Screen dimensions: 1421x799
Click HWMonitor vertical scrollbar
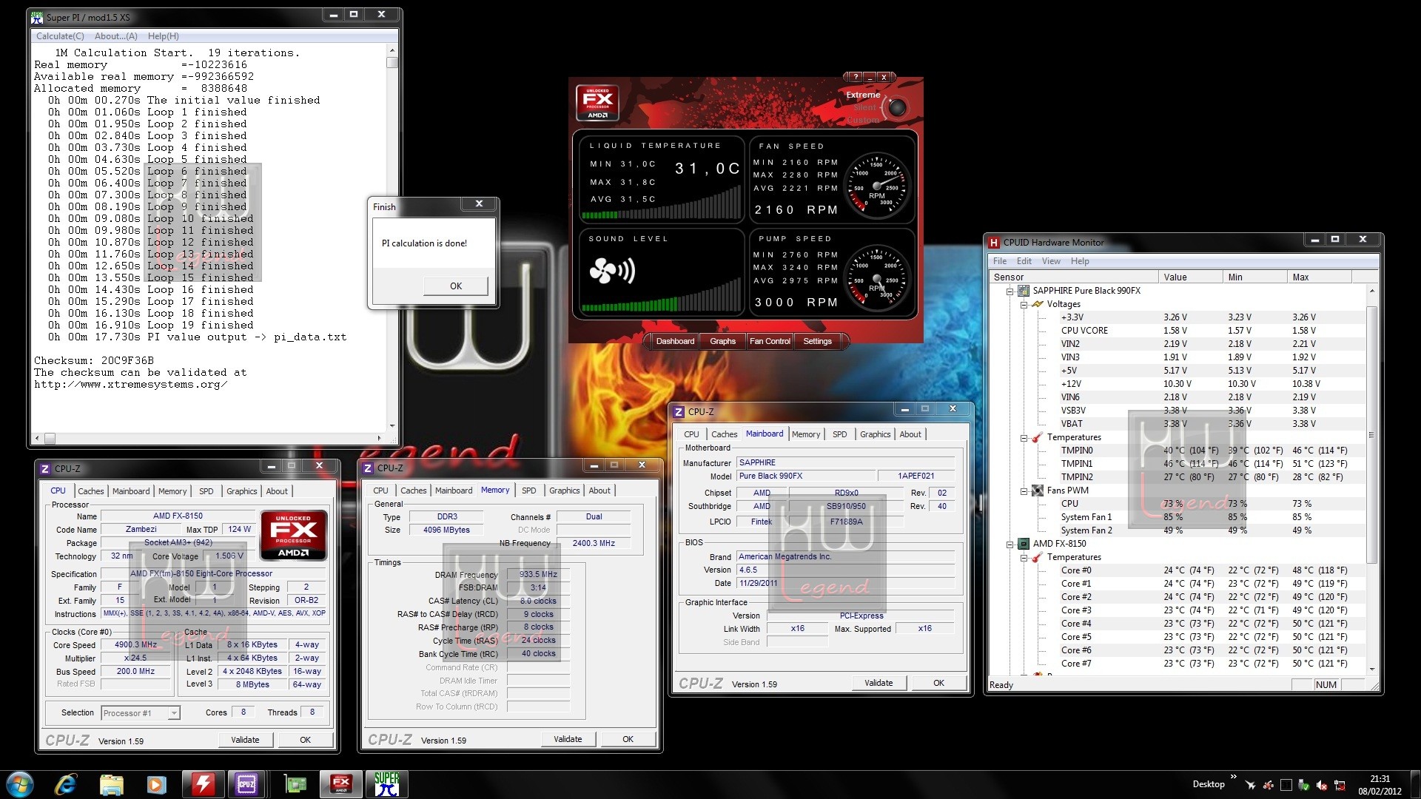(1371, 436)
